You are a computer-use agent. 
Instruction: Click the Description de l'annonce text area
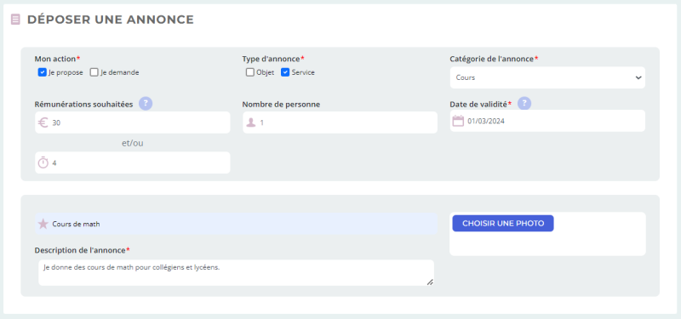(x=237, y=272)
